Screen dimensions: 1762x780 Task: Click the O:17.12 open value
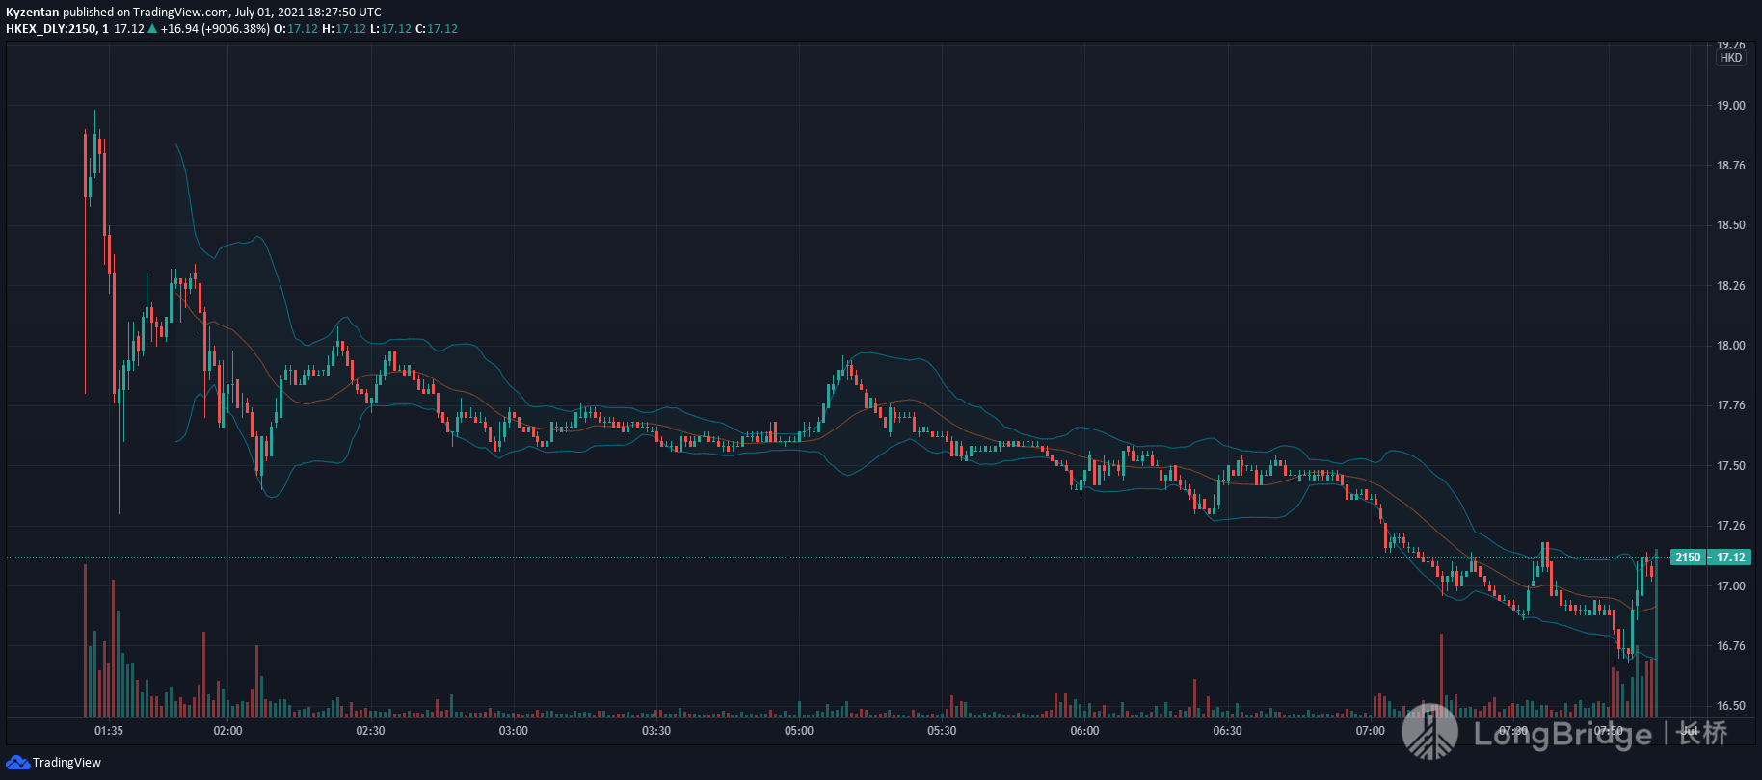[296, 29]
